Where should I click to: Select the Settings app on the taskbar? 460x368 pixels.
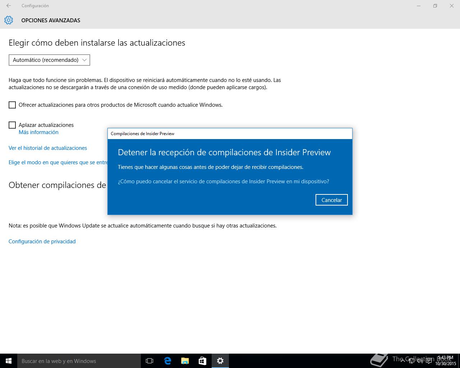220,361
